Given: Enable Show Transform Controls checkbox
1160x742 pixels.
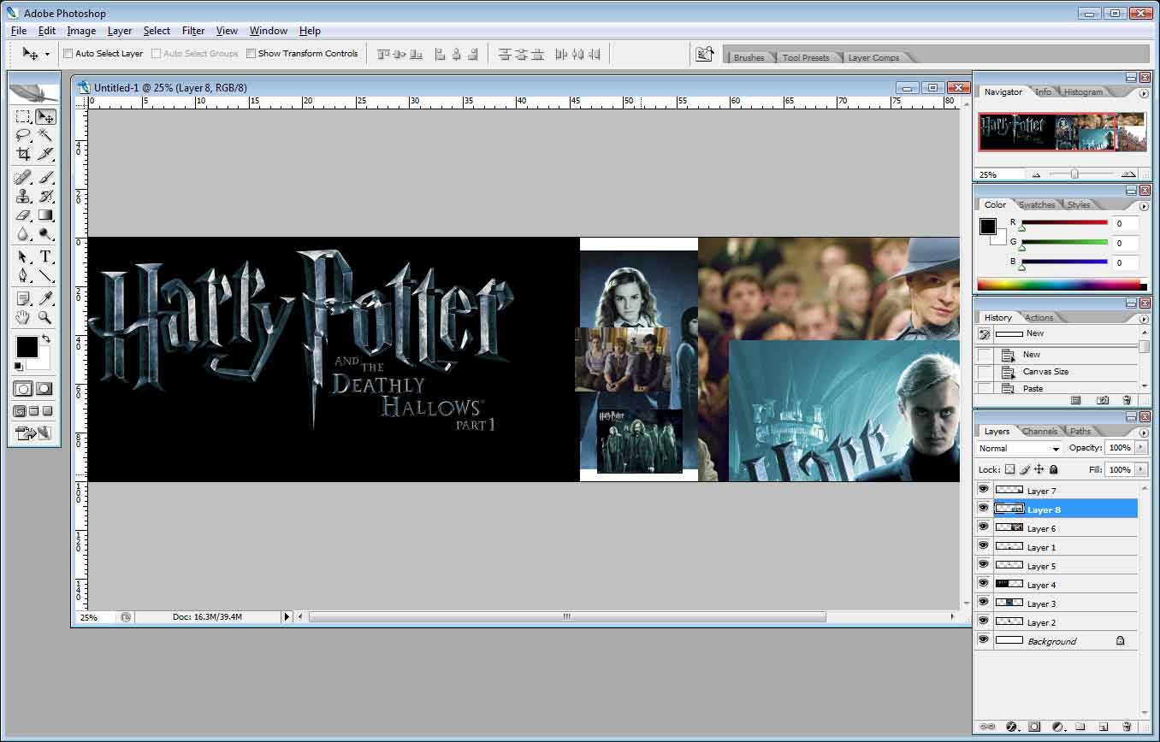Looking at the screenshot, I should [251, 53].
